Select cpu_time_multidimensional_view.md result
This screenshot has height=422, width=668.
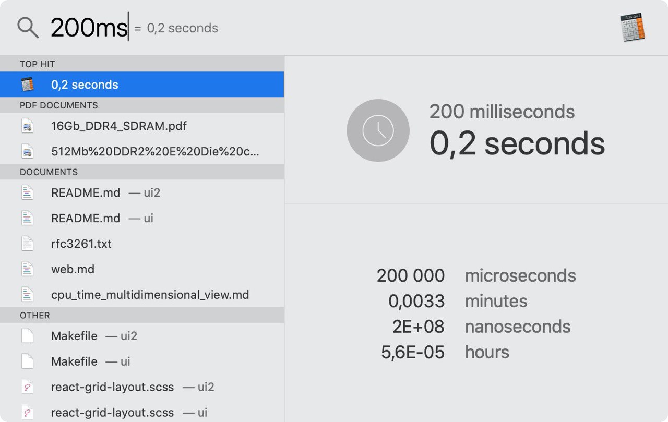(142, 295)
